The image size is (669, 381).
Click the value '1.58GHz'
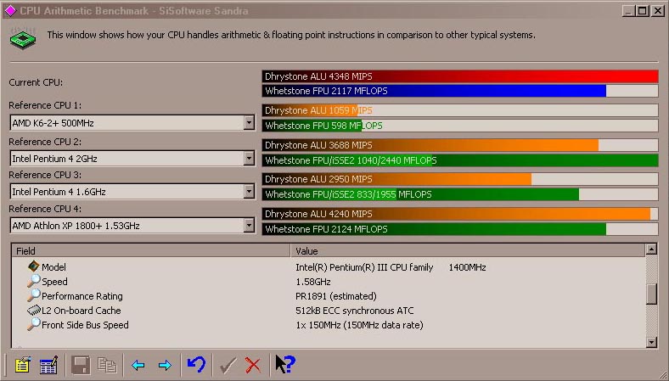(x=313, y=282)
